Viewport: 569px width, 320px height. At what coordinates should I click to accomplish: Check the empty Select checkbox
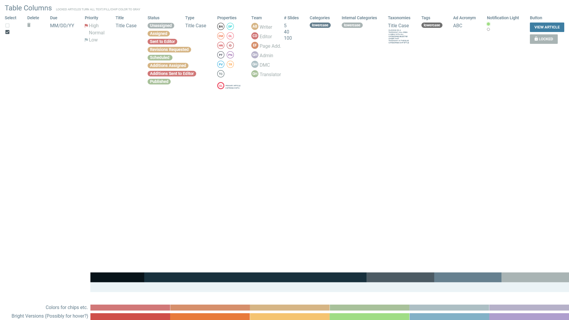7,25
